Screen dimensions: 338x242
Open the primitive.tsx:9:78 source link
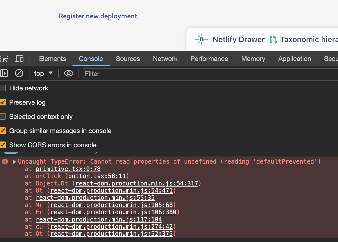[68, 169]
